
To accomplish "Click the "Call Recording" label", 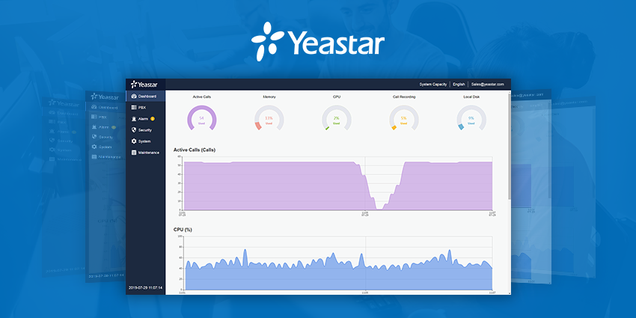I will click(404, 97).
